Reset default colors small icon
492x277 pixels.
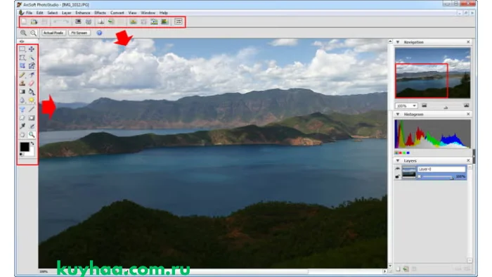point(21,155)
